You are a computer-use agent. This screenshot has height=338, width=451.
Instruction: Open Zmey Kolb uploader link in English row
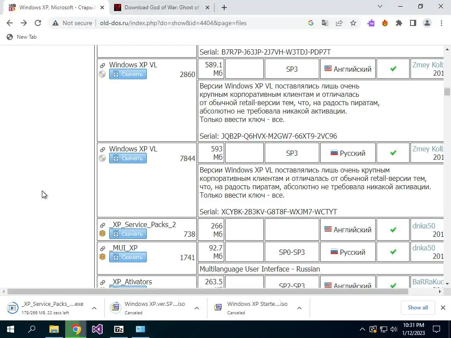pos(428,65)
